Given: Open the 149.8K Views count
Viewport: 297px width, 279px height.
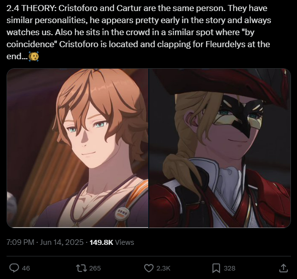Looking at the screenshot, I should click(112, 242).
